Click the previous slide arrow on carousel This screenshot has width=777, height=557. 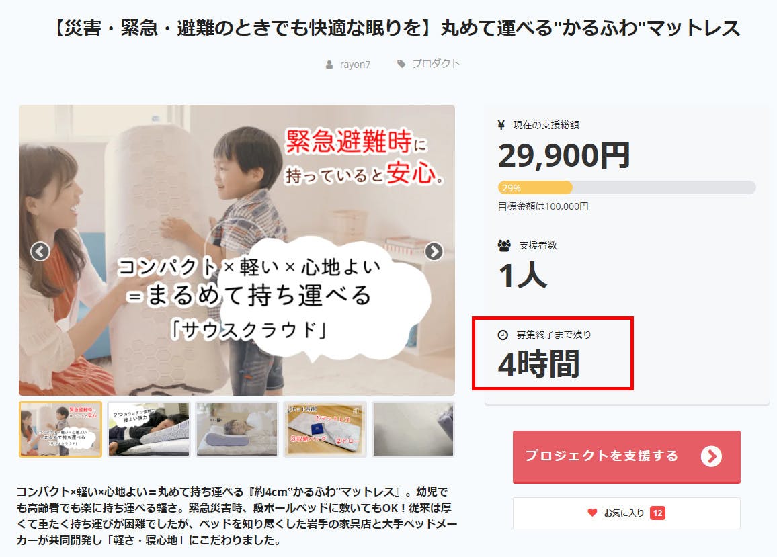[40, 251]
